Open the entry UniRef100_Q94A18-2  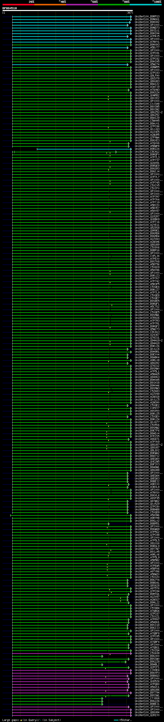point(149,341)
